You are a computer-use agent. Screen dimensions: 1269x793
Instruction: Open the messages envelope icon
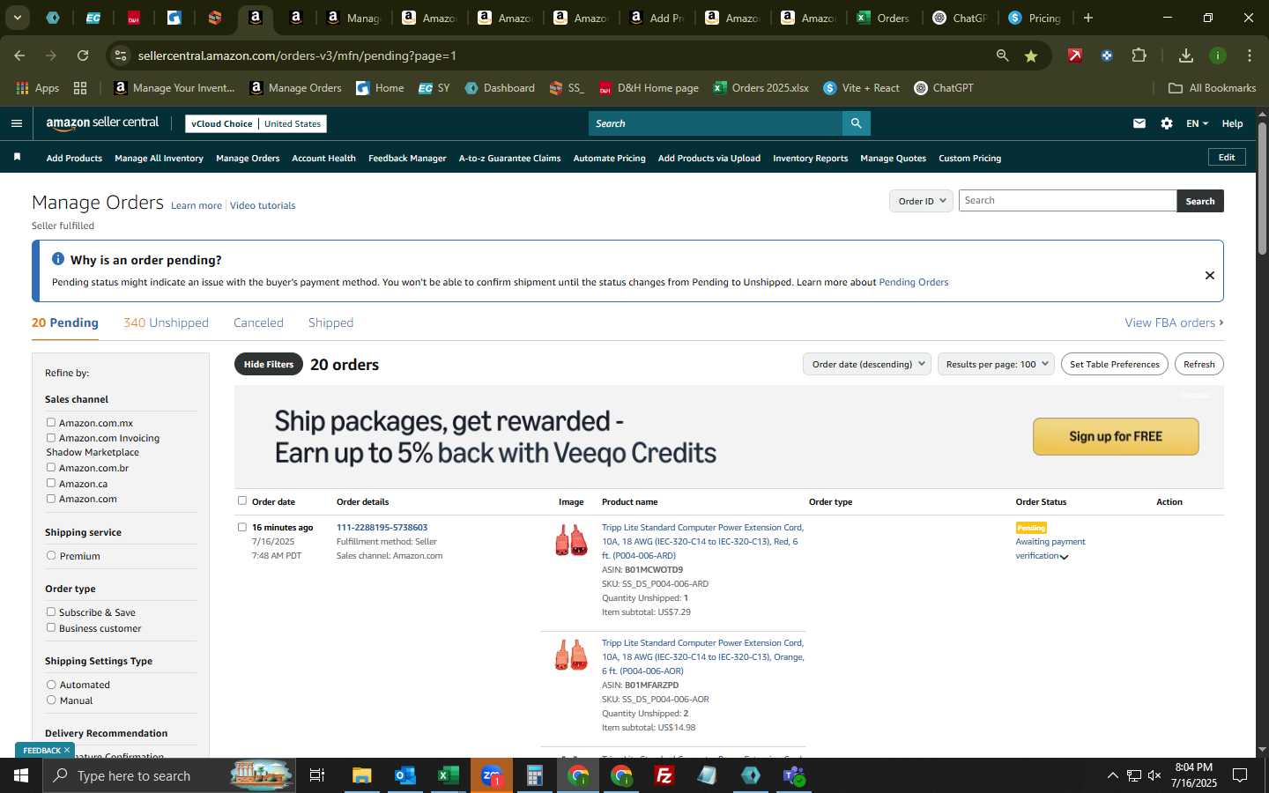tap(1139, 123)
